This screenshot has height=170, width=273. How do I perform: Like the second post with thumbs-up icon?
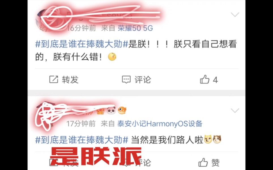203,162
